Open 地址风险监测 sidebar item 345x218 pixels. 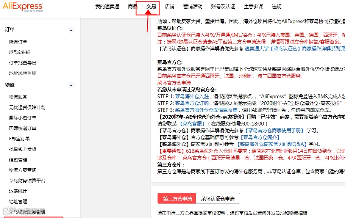click(22, 73)
